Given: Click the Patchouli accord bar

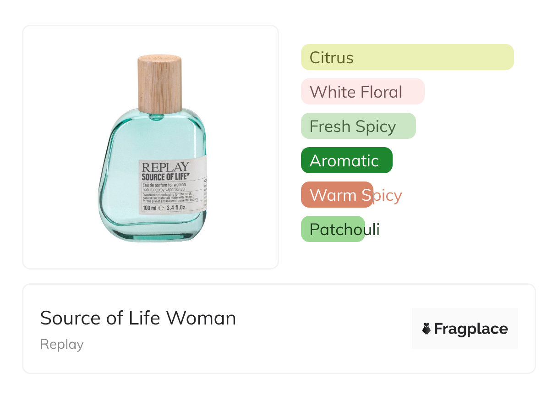Looking at the screenshot, I should (333, 229).
